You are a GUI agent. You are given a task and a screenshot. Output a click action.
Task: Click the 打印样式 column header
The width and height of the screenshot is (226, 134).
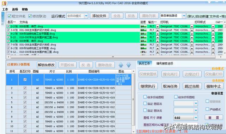(x=200, y=22)
